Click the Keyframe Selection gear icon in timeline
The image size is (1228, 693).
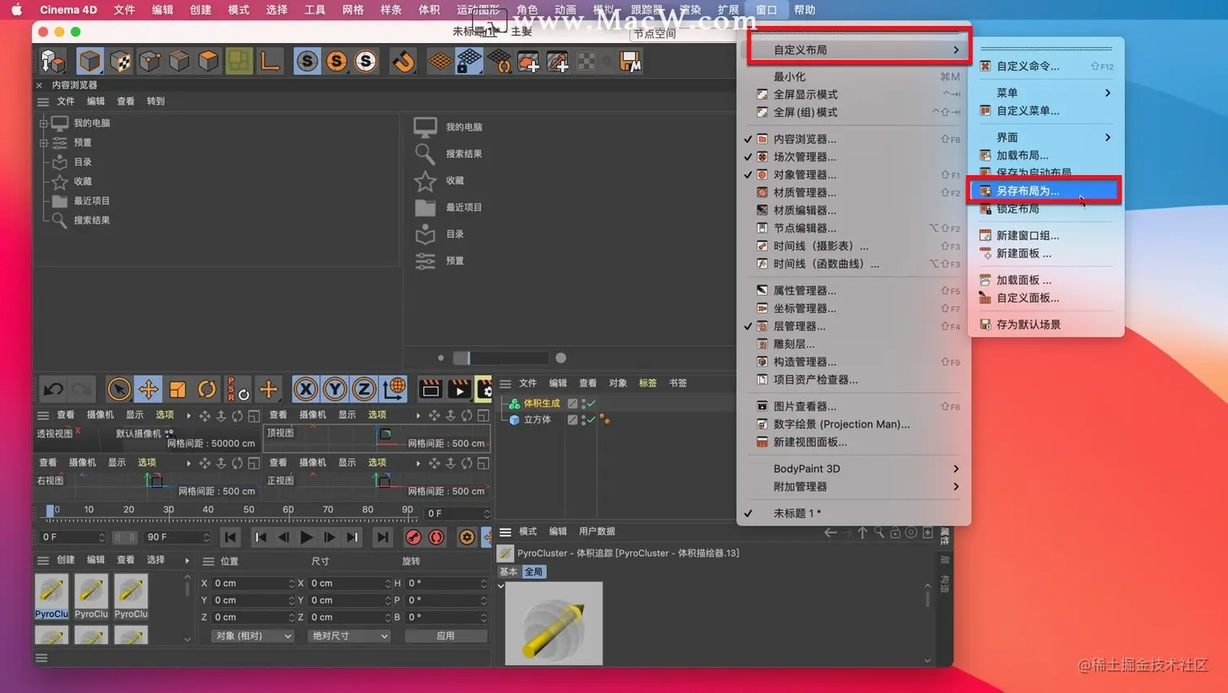(467, 537)
